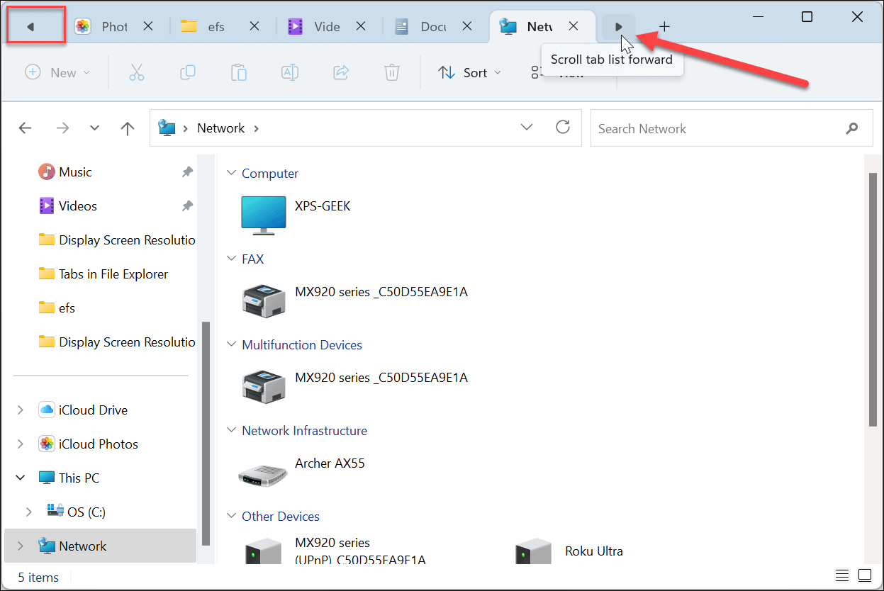Switch to large icons view layout
Viewport: 884px width, 591px height.
pos(865,575)
